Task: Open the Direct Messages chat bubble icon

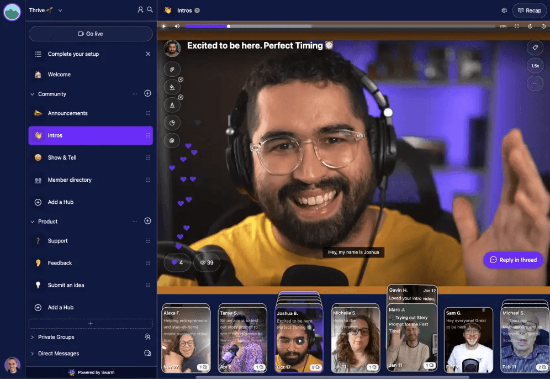Action: (x=147, y=353)
